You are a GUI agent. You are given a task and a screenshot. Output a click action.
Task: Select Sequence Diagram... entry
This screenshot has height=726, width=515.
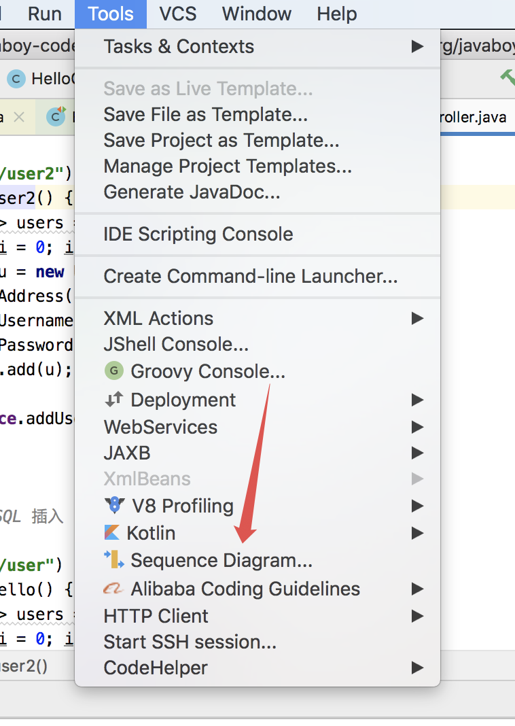coord(257,561)
